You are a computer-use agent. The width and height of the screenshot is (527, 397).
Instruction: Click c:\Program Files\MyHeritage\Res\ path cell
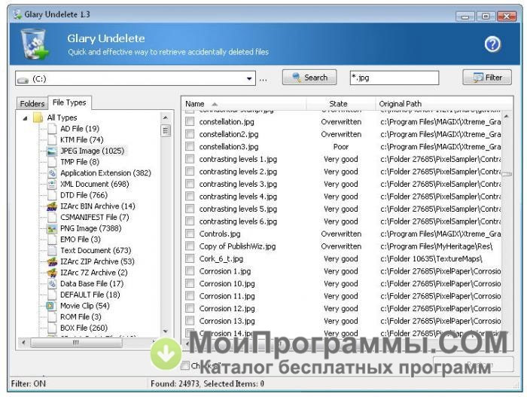436,246
